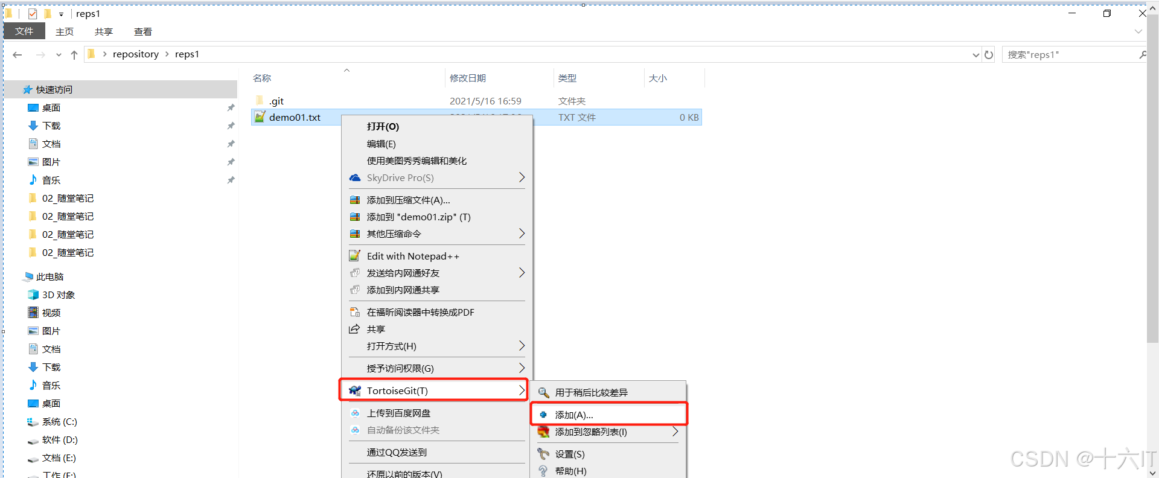The width and height of the screenshot is (1159, 478).
Task: Open 系统 (C:) drive in sidebar
Action: [x=59, y=421]
